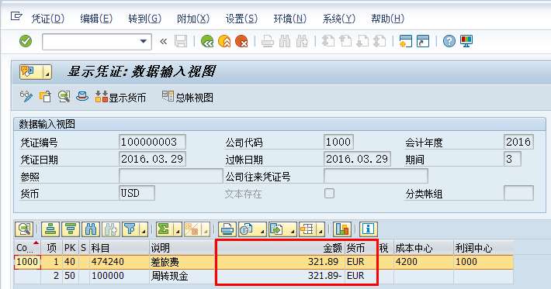Click the green Back arrow icon
The width and height of the screenshot is (551, 289).
(x=207, y=42)
